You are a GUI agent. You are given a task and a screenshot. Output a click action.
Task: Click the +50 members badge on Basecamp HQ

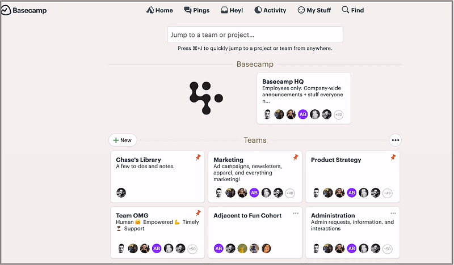[339, 114]
